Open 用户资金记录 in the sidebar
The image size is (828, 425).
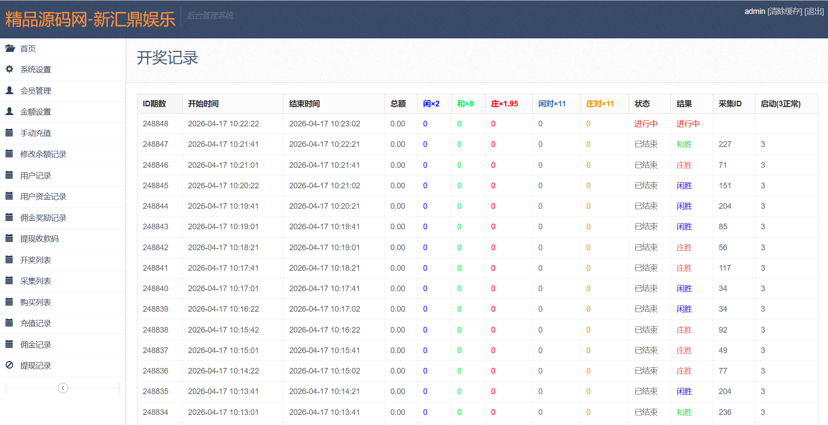pyautogui.click(x=43, y=197)
